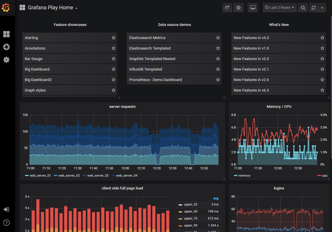332x232 pixels.
Task: Open the Last 2 hours time picker
Action: [280, 8]
